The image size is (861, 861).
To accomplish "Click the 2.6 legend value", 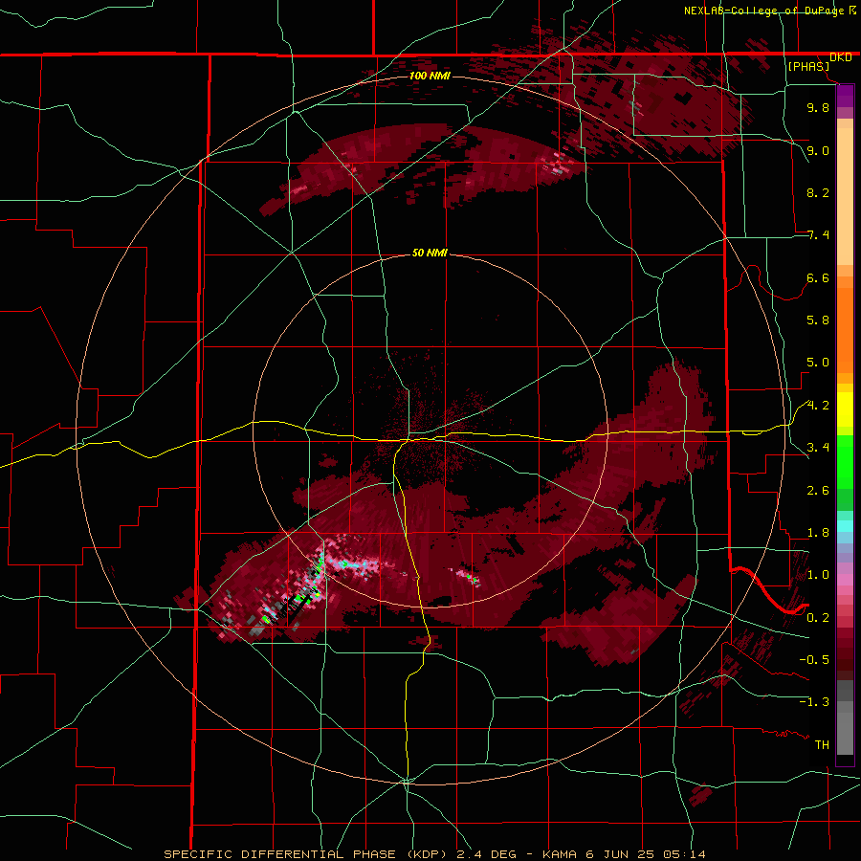I will click(x=818, y=491).
